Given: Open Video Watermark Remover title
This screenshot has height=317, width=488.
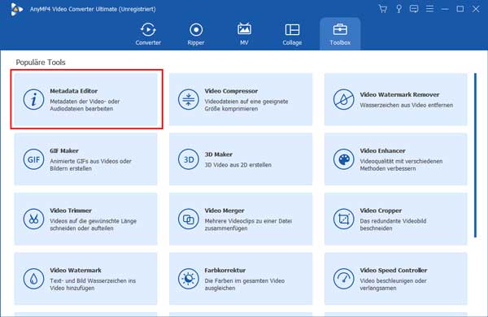Looking at the screenshot, I should (x=399, y=94).
